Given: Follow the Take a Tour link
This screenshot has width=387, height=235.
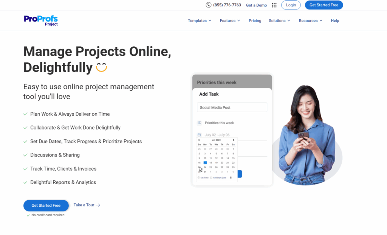Looking at the screenshot, I should pos(87,205).
